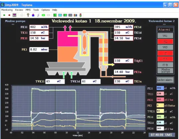Open the calculator toolbar icon
The height and width of the screenshot is (139, 179).
click(15, 15)
